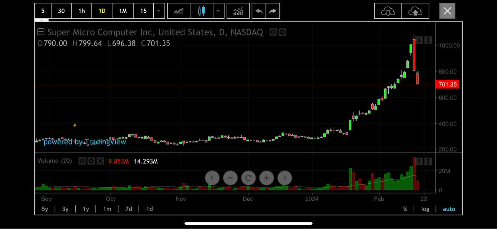The width and height of the screenshot is (497, 229).
Task: Open the indicators menu
Action: pyautogui.click(x=238, y=11)
